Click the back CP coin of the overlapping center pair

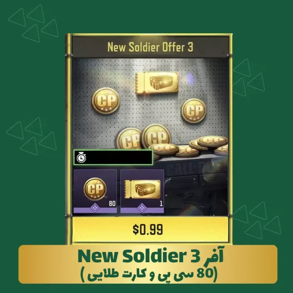tap(129, 140)
